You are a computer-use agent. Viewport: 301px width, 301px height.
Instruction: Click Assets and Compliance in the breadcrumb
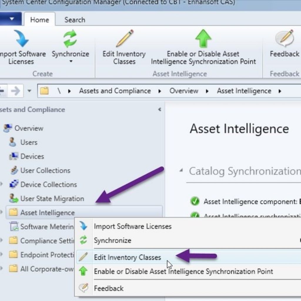115,91
